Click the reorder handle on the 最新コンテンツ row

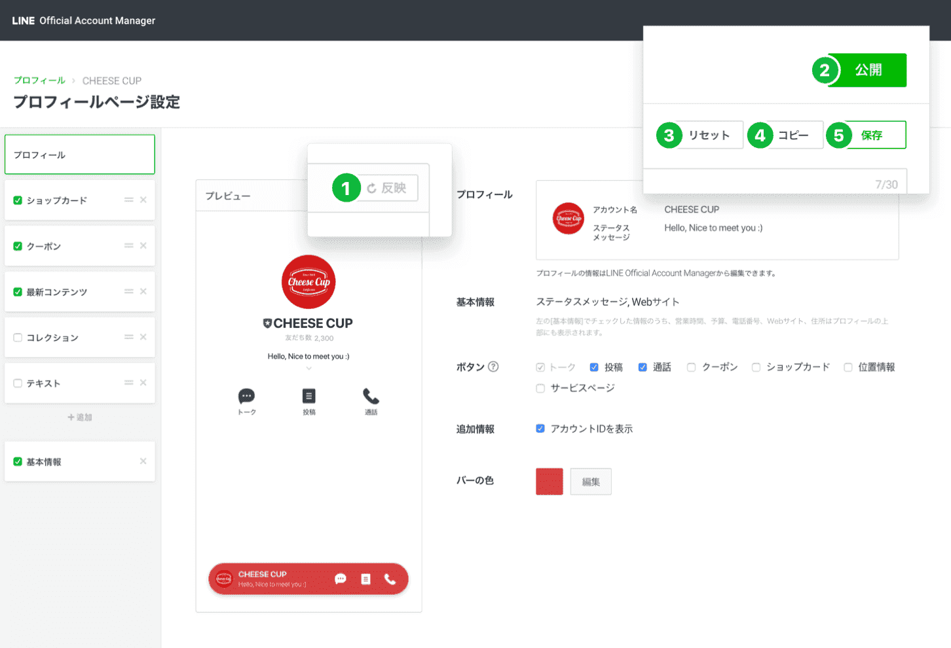coord(129,291)
